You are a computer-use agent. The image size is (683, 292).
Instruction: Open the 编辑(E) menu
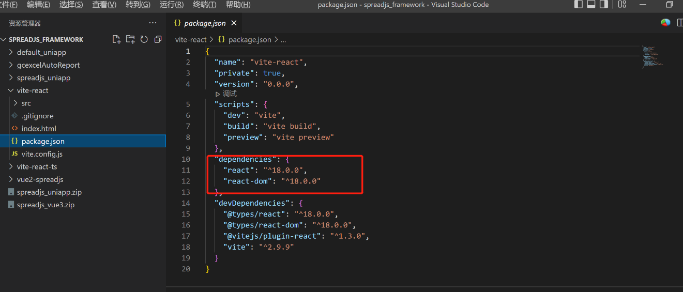[x=38, y=5]
